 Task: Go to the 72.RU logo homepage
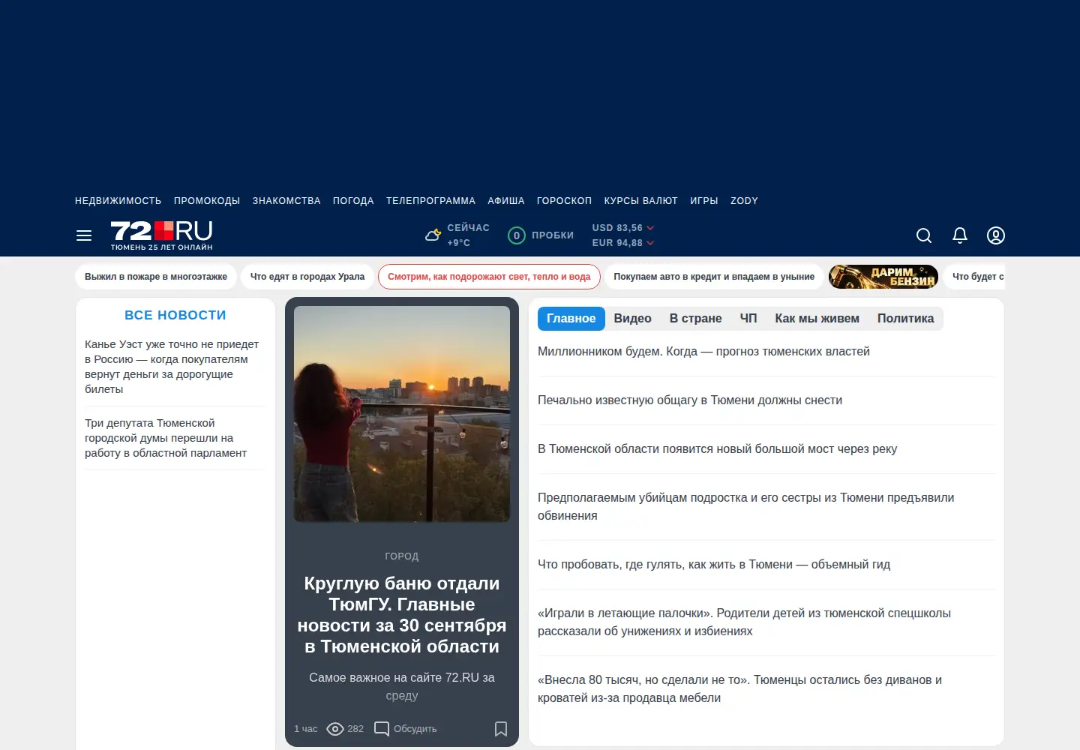click(x=162, y=235)
